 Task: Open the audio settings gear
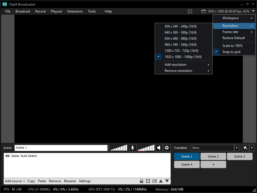[167, 148]
